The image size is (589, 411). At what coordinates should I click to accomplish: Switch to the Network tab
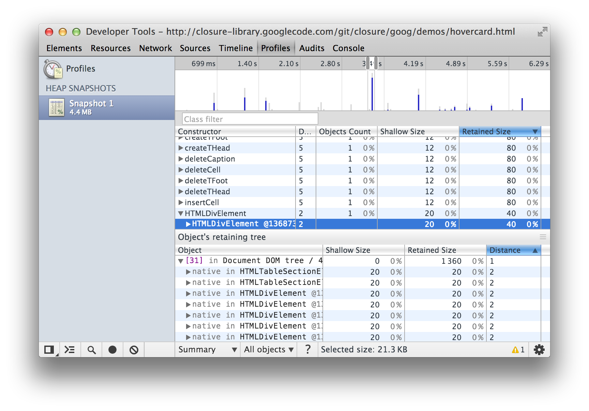(155, 48)
